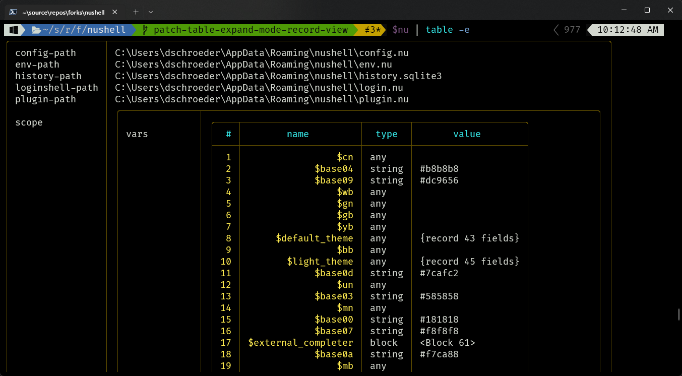Click the vars label
The height and width of the screenshot is (376, 682).
pos(137,134)
